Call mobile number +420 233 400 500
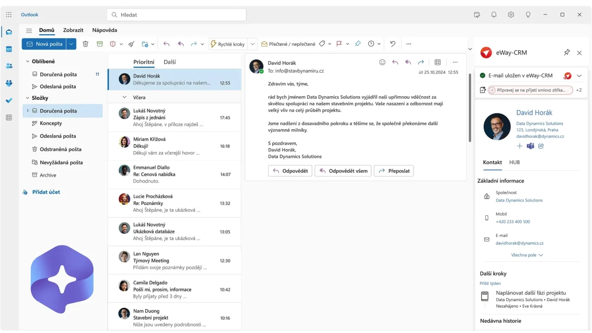Screen dimensions: 592x333 tap(513, 222)
